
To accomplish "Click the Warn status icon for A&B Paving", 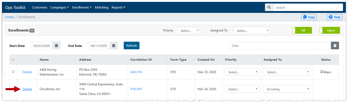I will [x=326, y=72].
